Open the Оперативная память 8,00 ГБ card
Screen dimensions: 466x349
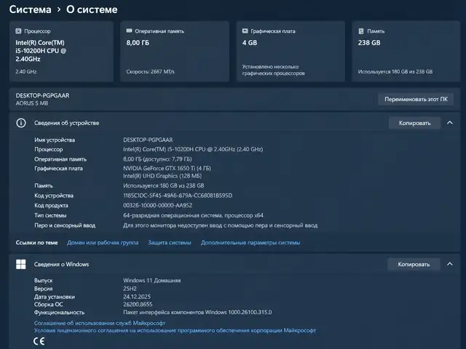point(175,52)
